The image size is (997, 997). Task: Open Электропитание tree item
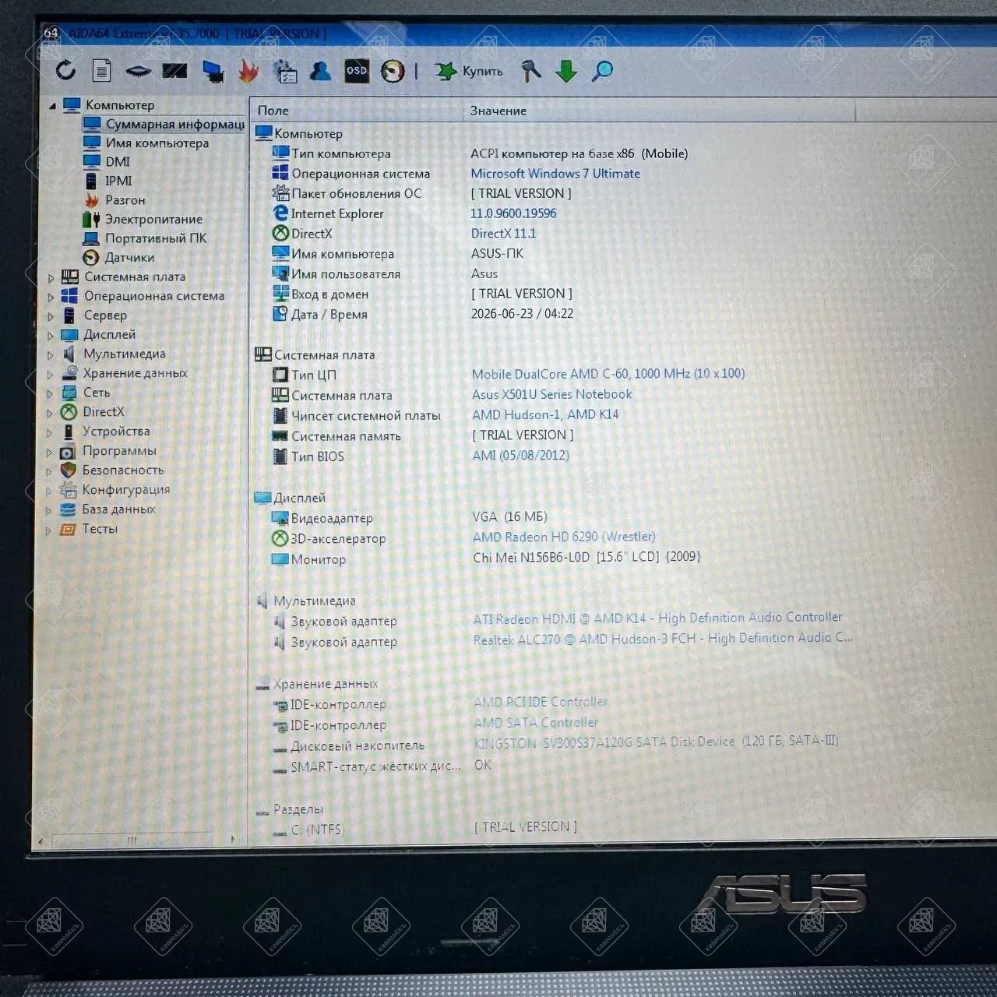(x=153, y=220)
